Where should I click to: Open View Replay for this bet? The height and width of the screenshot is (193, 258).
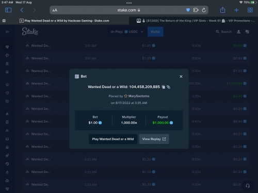pos(154,139)
